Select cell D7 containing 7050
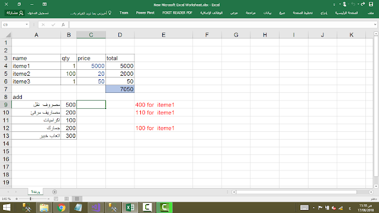Screen dimensions: 379x213 pyautogui.click(x=120, y=89)
